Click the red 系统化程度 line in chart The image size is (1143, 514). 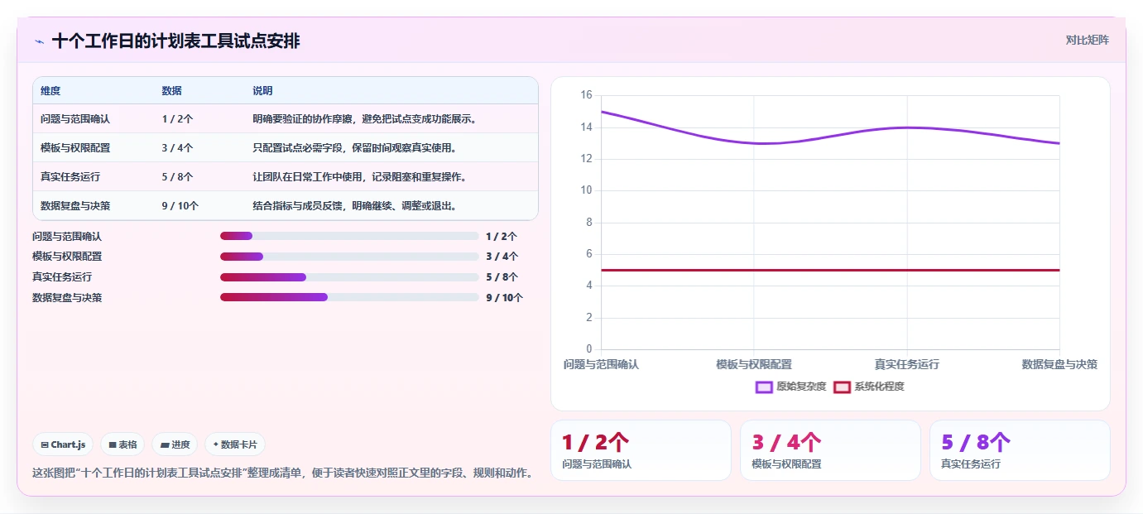pos(830,270)
